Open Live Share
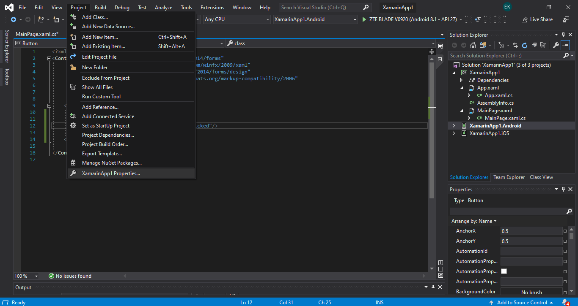 (537, 19)
